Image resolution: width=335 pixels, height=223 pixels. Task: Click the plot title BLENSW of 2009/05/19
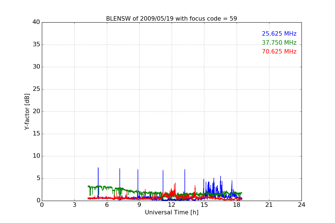[171, 19]
